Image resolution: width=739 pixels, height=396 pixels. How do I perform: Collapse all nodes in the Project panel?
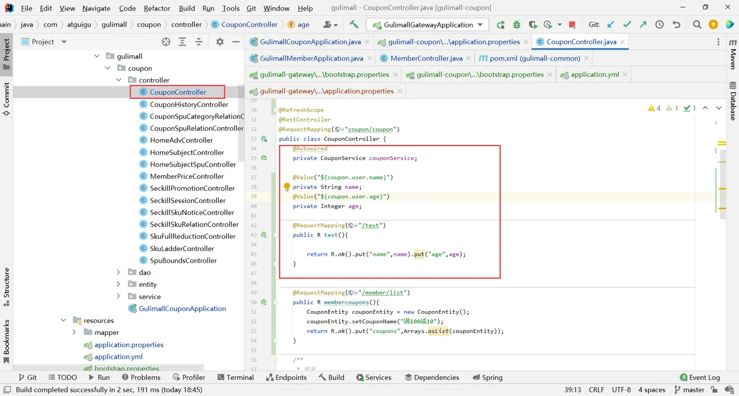point(199,42)
